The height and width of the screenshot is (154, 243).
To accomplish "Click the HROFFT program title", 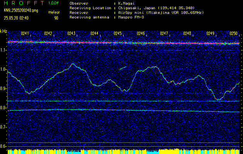I will click(x=24, y=3).
